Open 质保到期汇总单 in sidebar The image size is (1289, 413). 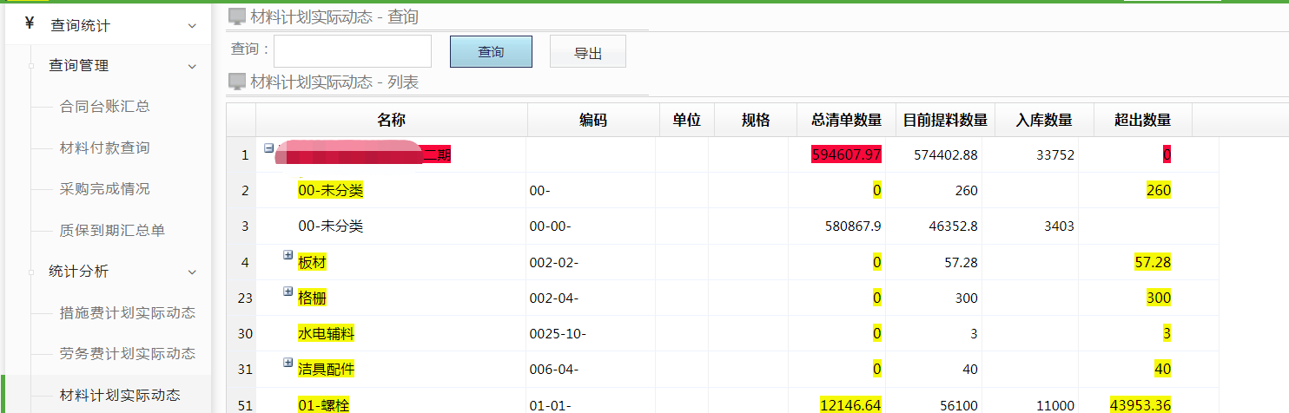[x=111, y=231]
